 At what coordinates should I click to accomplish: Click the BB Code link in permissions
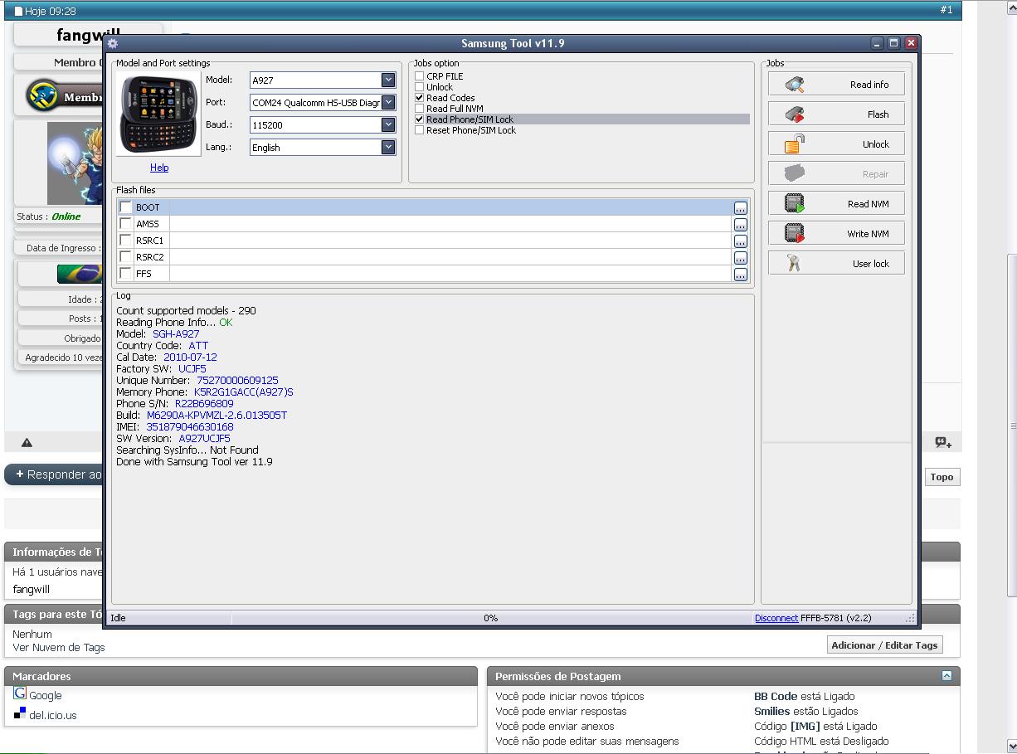pos(776,697)
